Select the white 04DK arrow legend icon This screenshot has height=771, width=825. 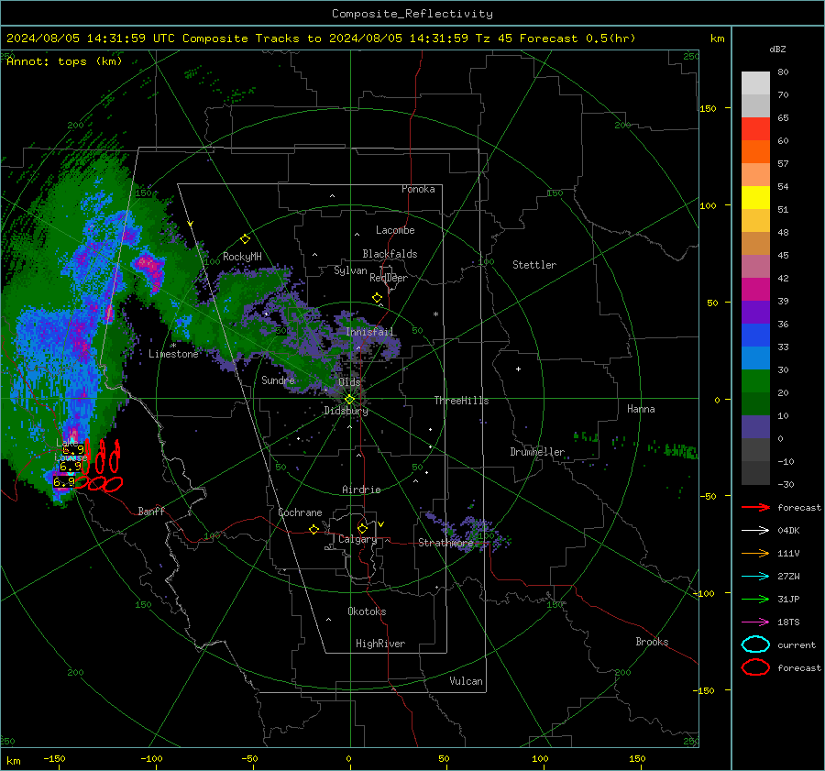pos(755,531)
